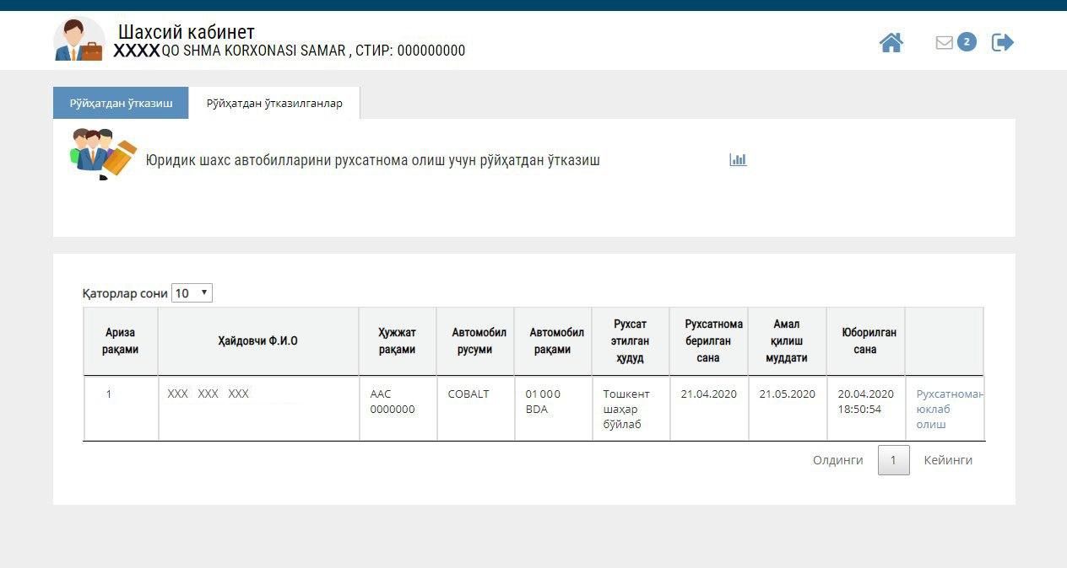
Task: Click the Рухсат этилган ҳудуд header
Action: pos(631,341)
